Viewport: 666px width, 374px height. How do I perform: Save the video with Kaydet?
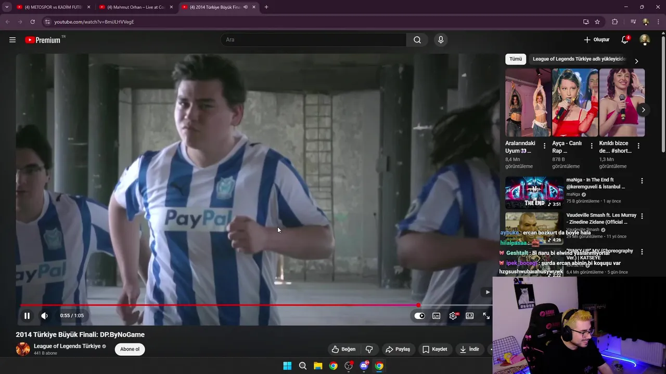point(435,349)
